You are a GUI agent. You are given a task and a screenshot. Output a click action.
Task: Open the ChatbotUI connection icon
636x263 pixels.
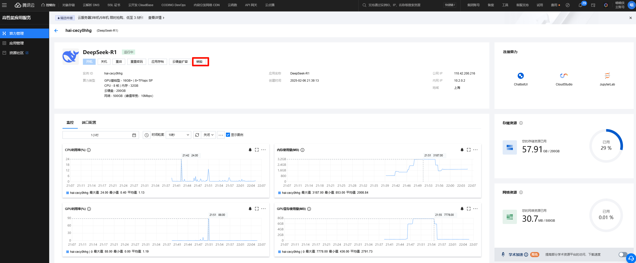point(520,76)
